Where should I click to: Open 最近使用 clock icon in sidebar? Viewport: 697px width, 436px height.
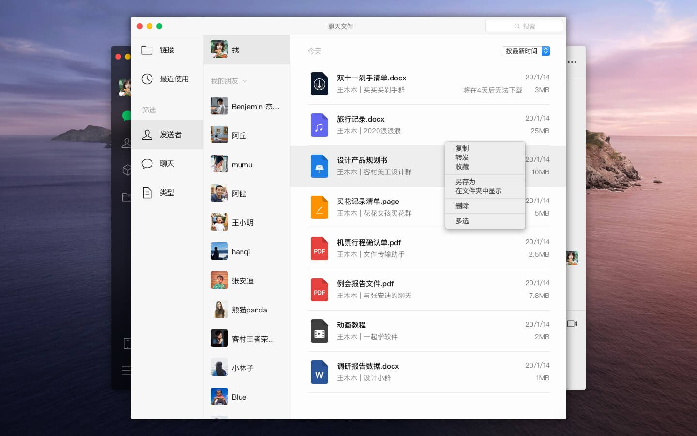click(x=147, y=79)
